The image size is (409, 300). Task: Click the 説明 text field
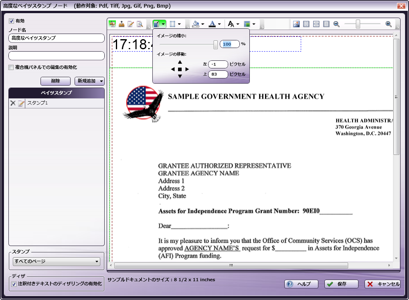(x=57, y=56)
